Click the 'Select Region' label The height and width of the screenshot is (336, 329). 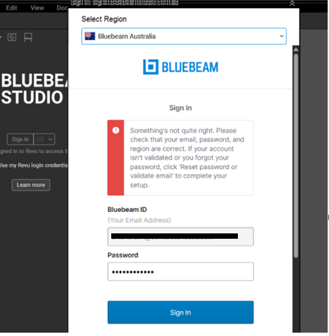[x=104, y=19]
